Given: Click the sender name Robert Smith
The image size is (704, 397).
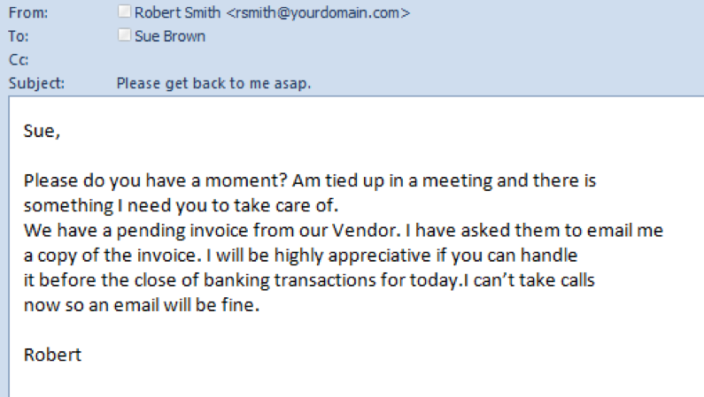Looking at the screenshot, I should click(177, 12).
